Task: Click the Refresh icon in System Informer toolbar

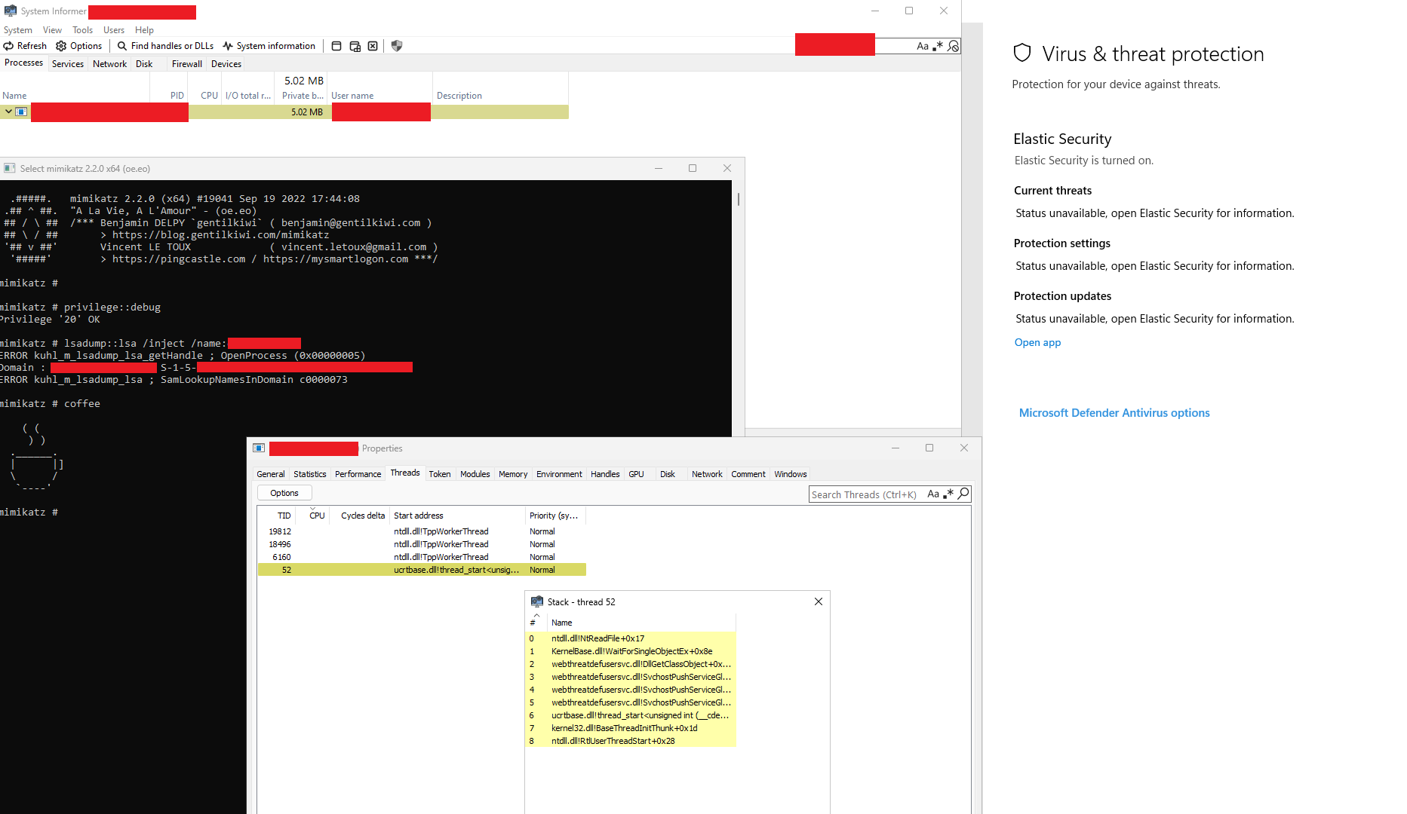Action: (8, 46)
